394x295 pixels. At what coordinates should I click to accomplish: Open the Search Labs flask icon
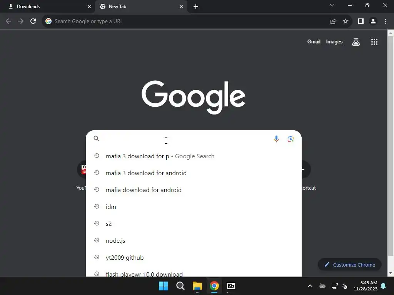pos(356,42)
